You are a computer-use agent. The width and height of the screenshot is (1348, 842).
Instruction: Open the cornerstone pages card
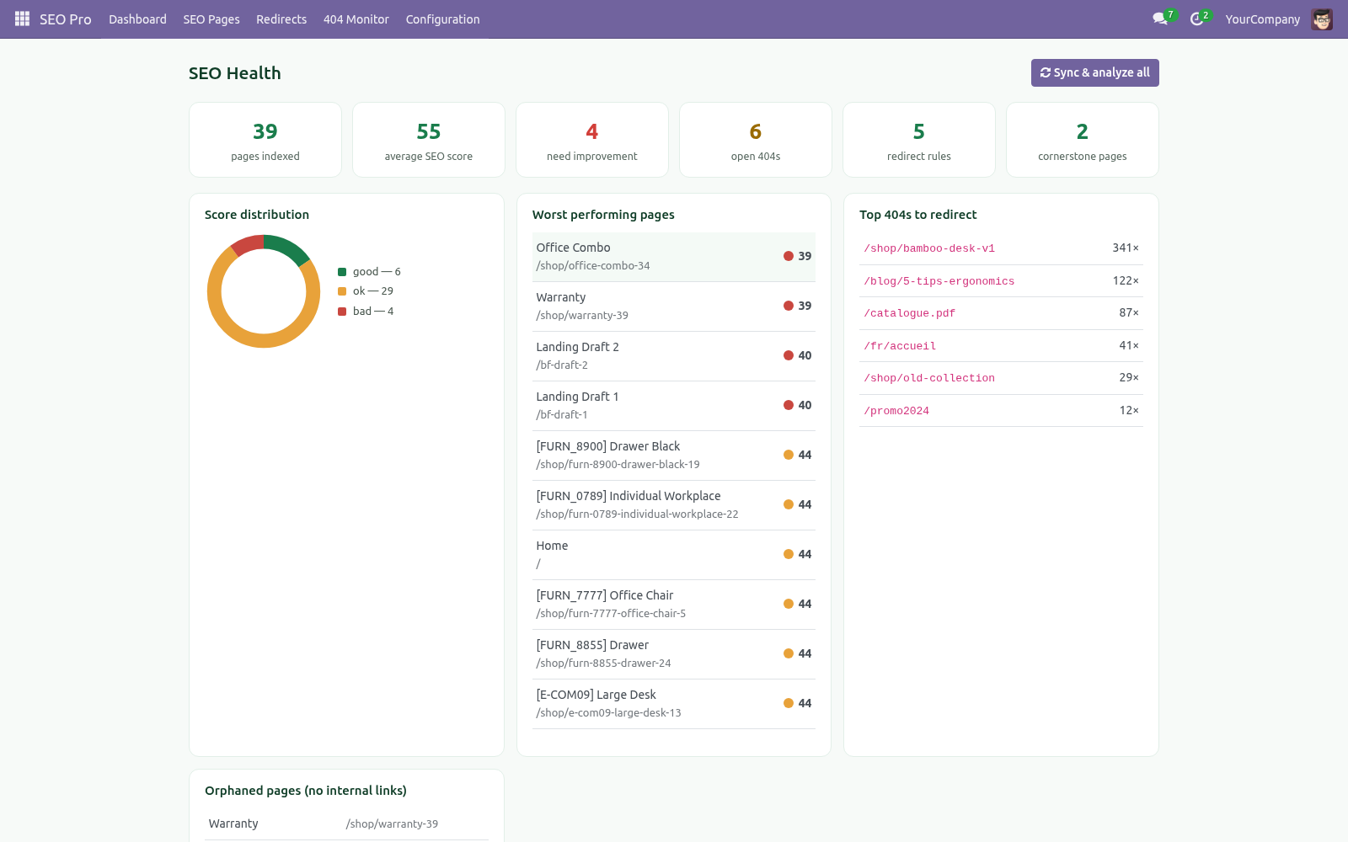[1083, 140]
